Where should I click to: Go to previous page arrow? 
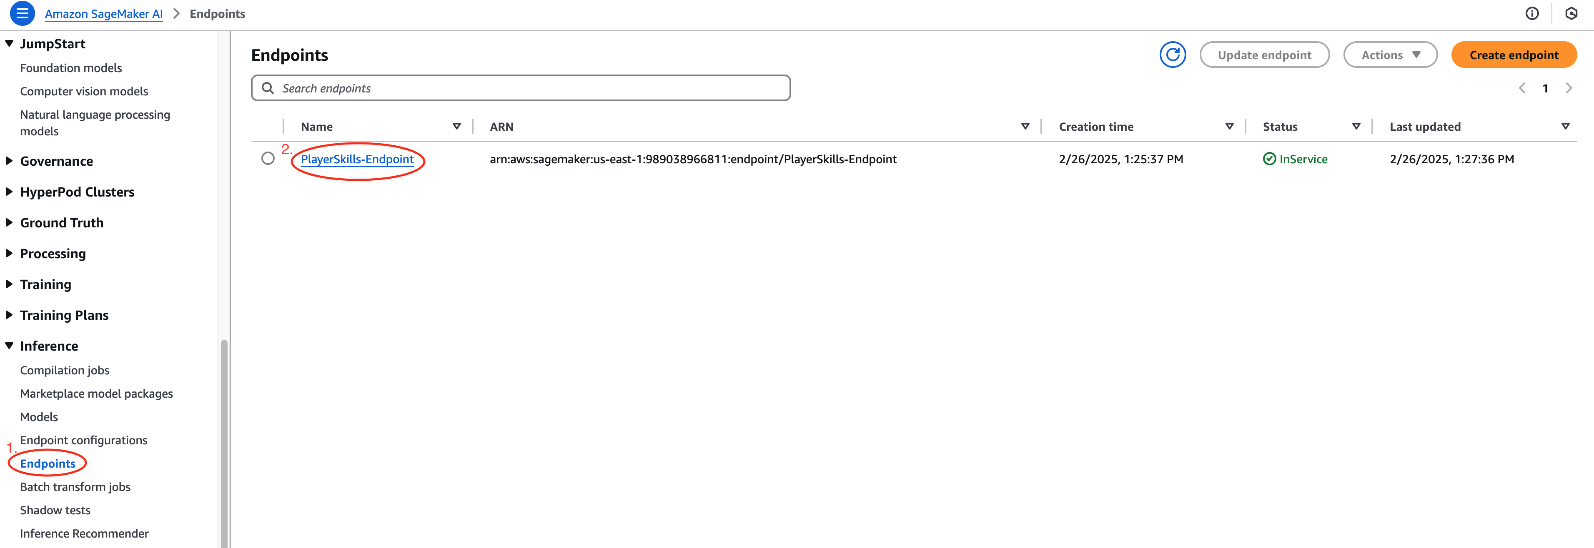click(1522, 88)
